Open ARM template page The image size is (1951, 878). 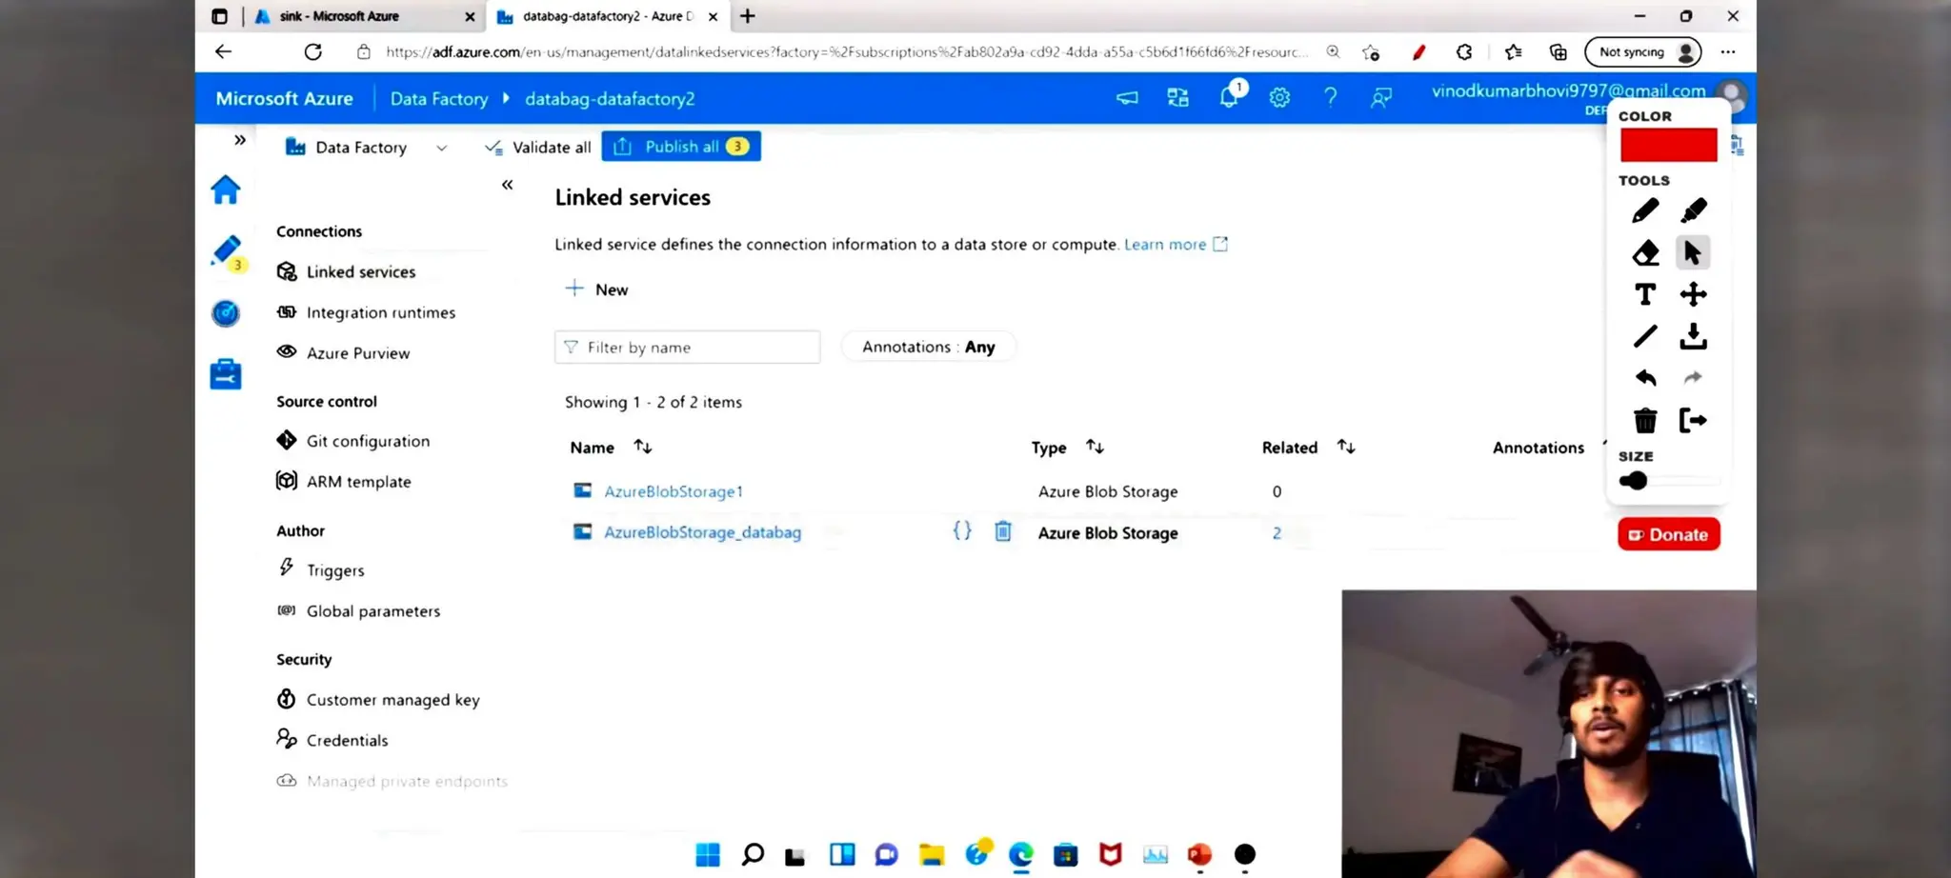[x=358, y=482]
